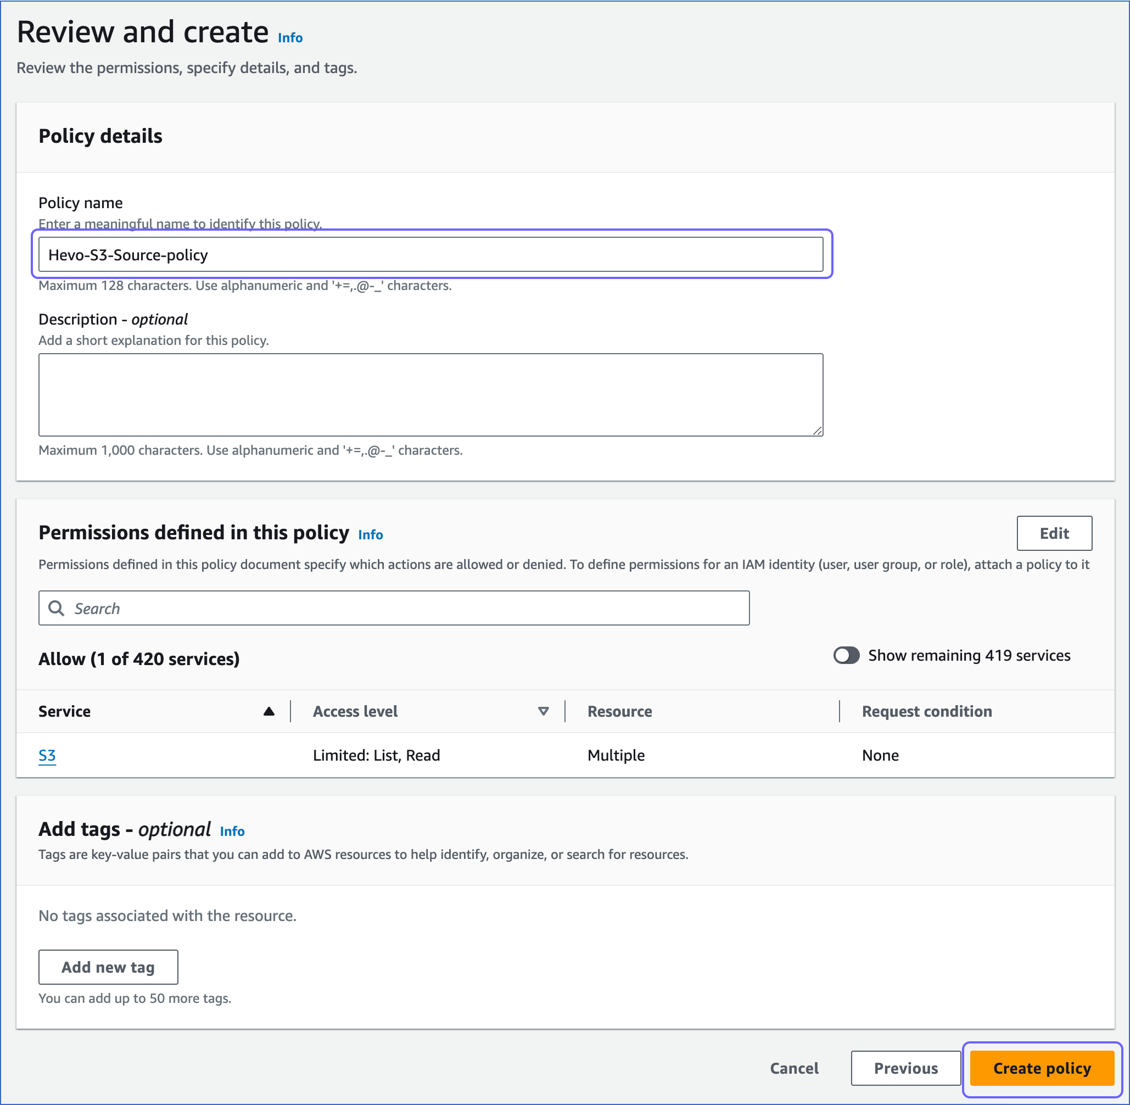
Task: Open the S3 service link
Action: [47, 755]
